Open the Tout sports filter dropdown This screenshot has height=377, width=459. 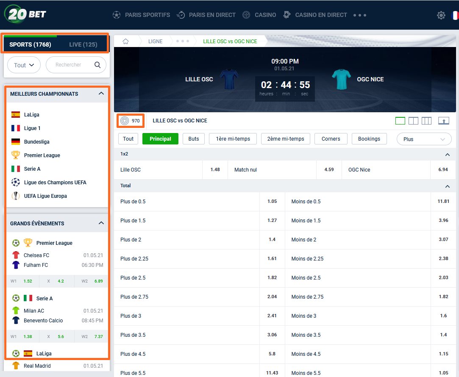coord(24,65)
